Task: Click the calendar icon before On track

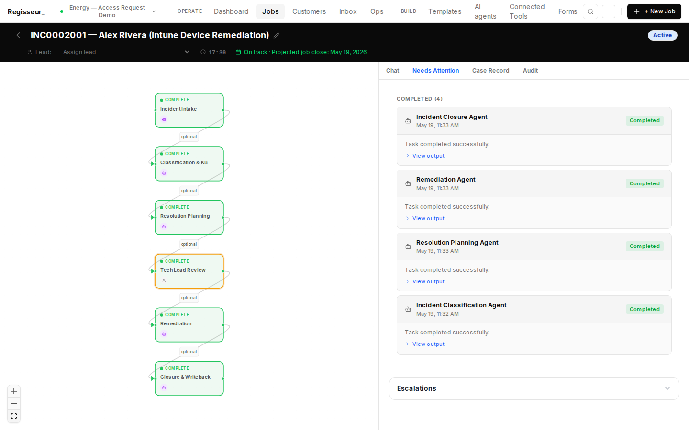Action: tap(238, 52)
